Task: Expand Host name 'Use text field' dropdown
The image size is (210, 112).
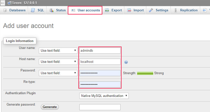Action: (58, 62)
